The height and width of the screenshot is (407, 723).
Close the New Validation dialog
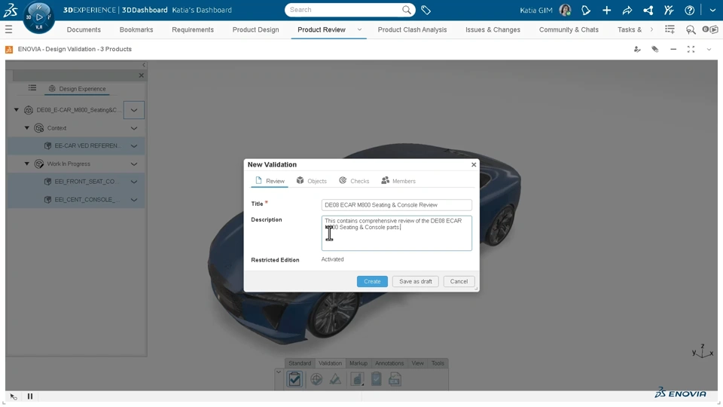coord(474,164)
